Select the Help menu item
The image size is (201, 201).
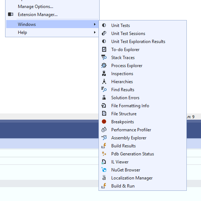point(52,32)
